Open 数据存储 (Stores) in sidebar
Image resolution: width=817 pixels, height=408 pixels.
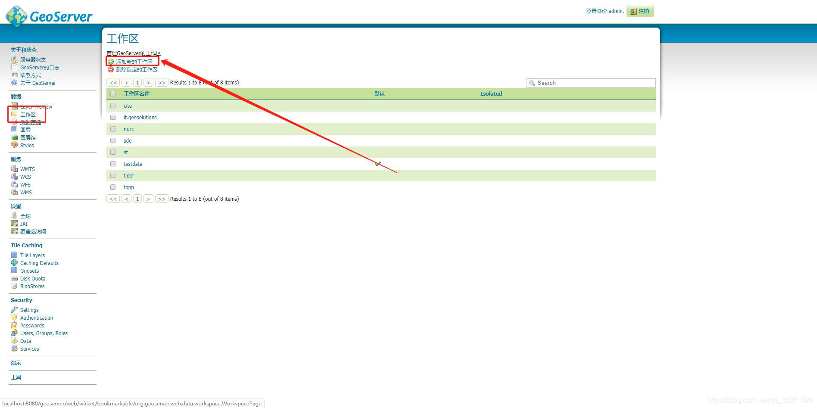(31, 122)
